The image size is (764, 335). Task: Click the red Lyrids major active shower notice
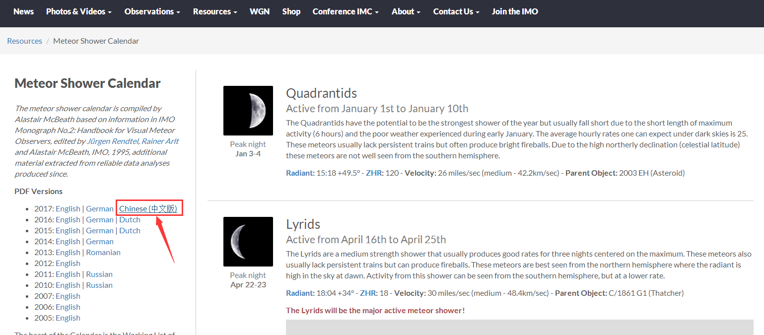coord(375,310)
